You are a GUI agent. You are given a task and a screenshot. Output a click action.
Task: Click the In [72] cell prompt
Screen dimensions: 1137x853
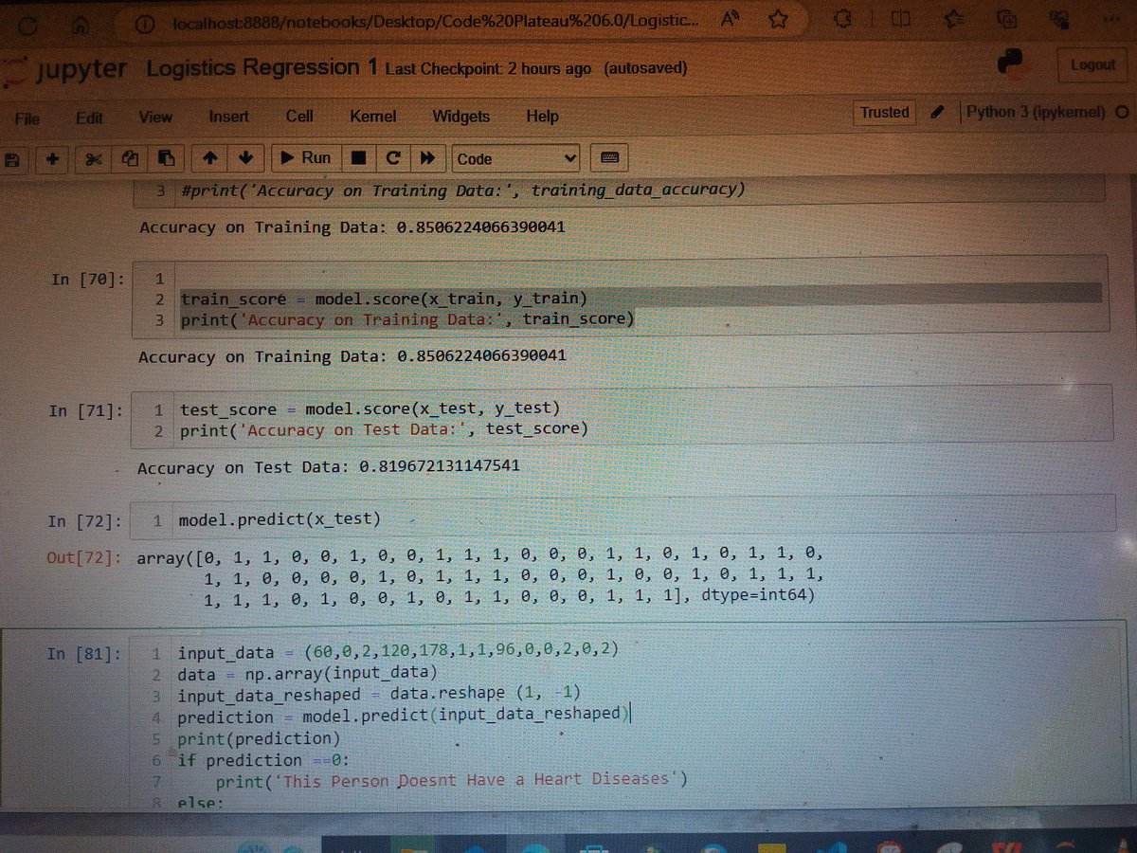(85, 520)
